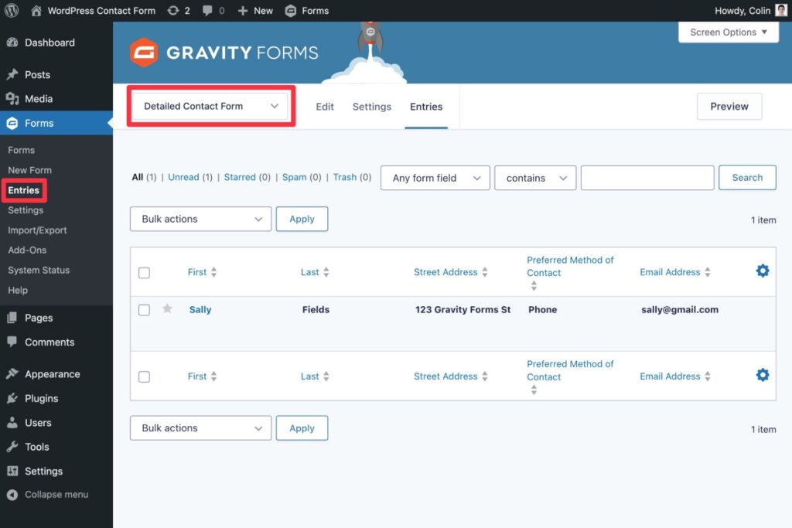
Task: Show Trash entries
Action: pyautogui.click(x=345, y=177)
